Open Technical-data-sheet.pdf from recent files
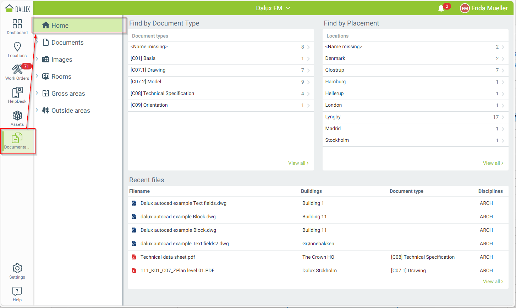Screen dimensions: 516x308 pyautogui.click(x=168, y=257)
